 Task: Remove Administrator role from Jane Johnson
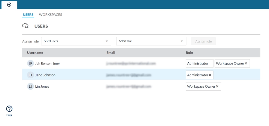coord(210,75)
